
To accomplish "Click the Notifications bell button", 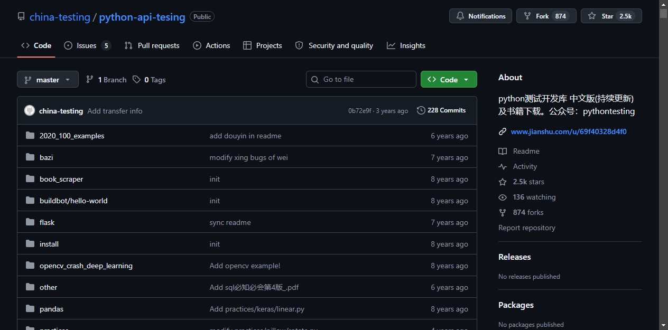I will [x=480, y=16].
